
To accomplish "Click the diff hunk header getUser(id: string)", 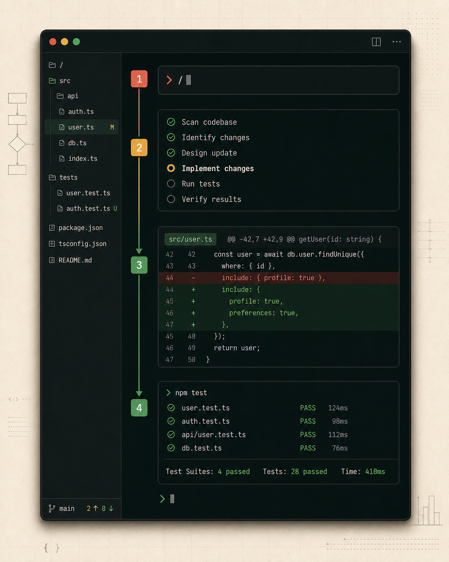I will (x=305, y=239).
